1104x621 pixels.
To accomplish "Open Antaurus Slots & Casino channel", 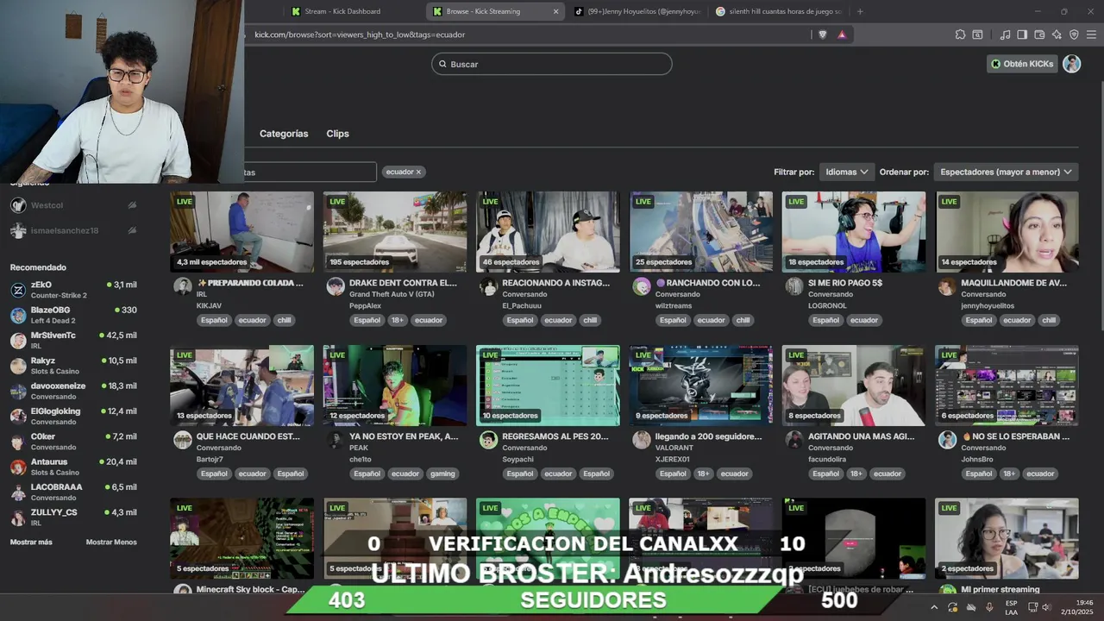I will click(73, 467).
